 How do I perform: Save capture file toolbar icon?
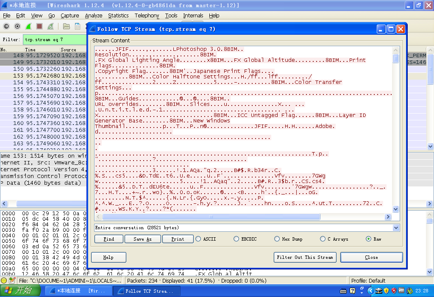coord(78,26)
